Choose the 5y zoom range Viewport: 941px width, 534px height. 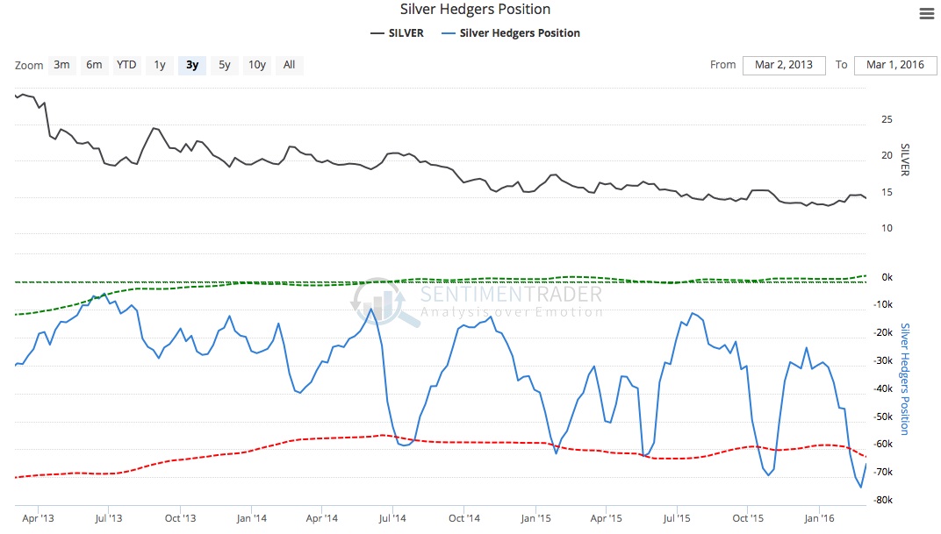coord(225,65)
